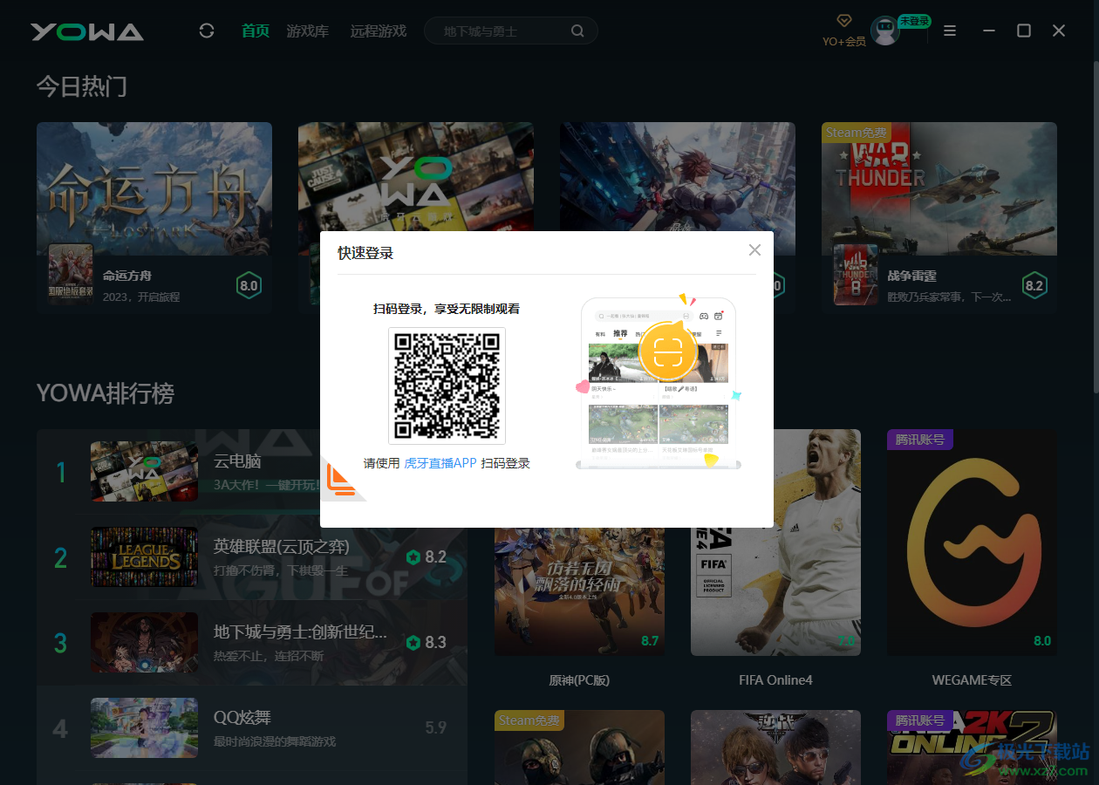1099x785 pixels.
Task: Open the 虎牙直播APP link
Action: [440, 463]
